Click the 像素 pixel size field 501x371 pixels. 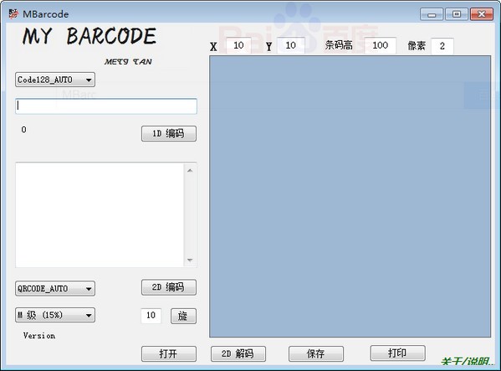[442, 46]
